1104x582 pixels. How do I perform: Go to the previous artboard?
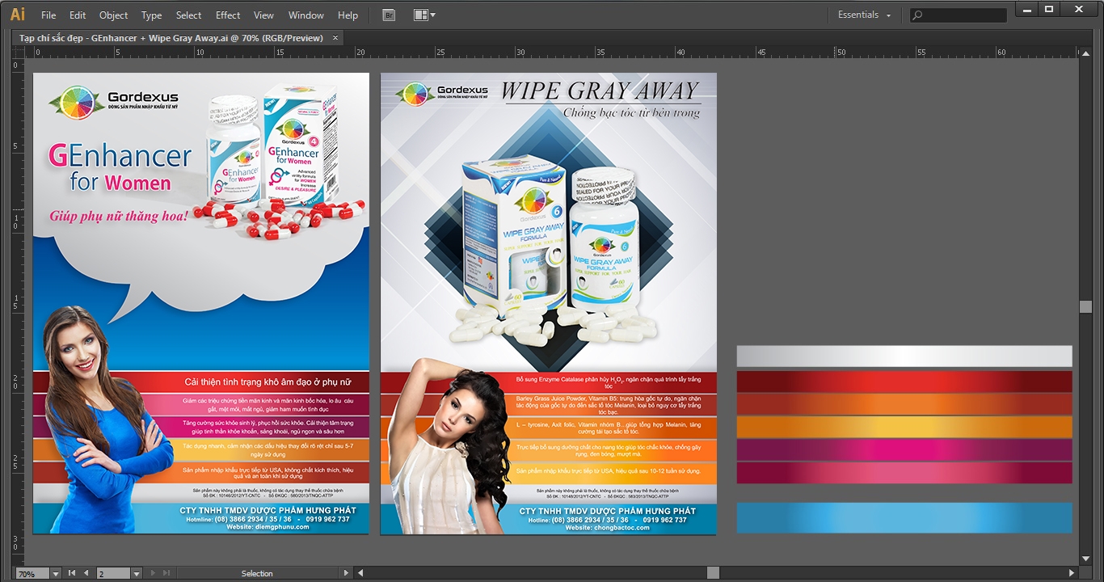(86, 573)
